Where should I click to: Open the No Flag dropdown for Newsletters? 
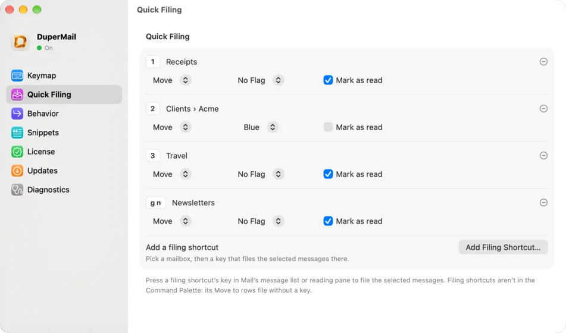(260, 221)
